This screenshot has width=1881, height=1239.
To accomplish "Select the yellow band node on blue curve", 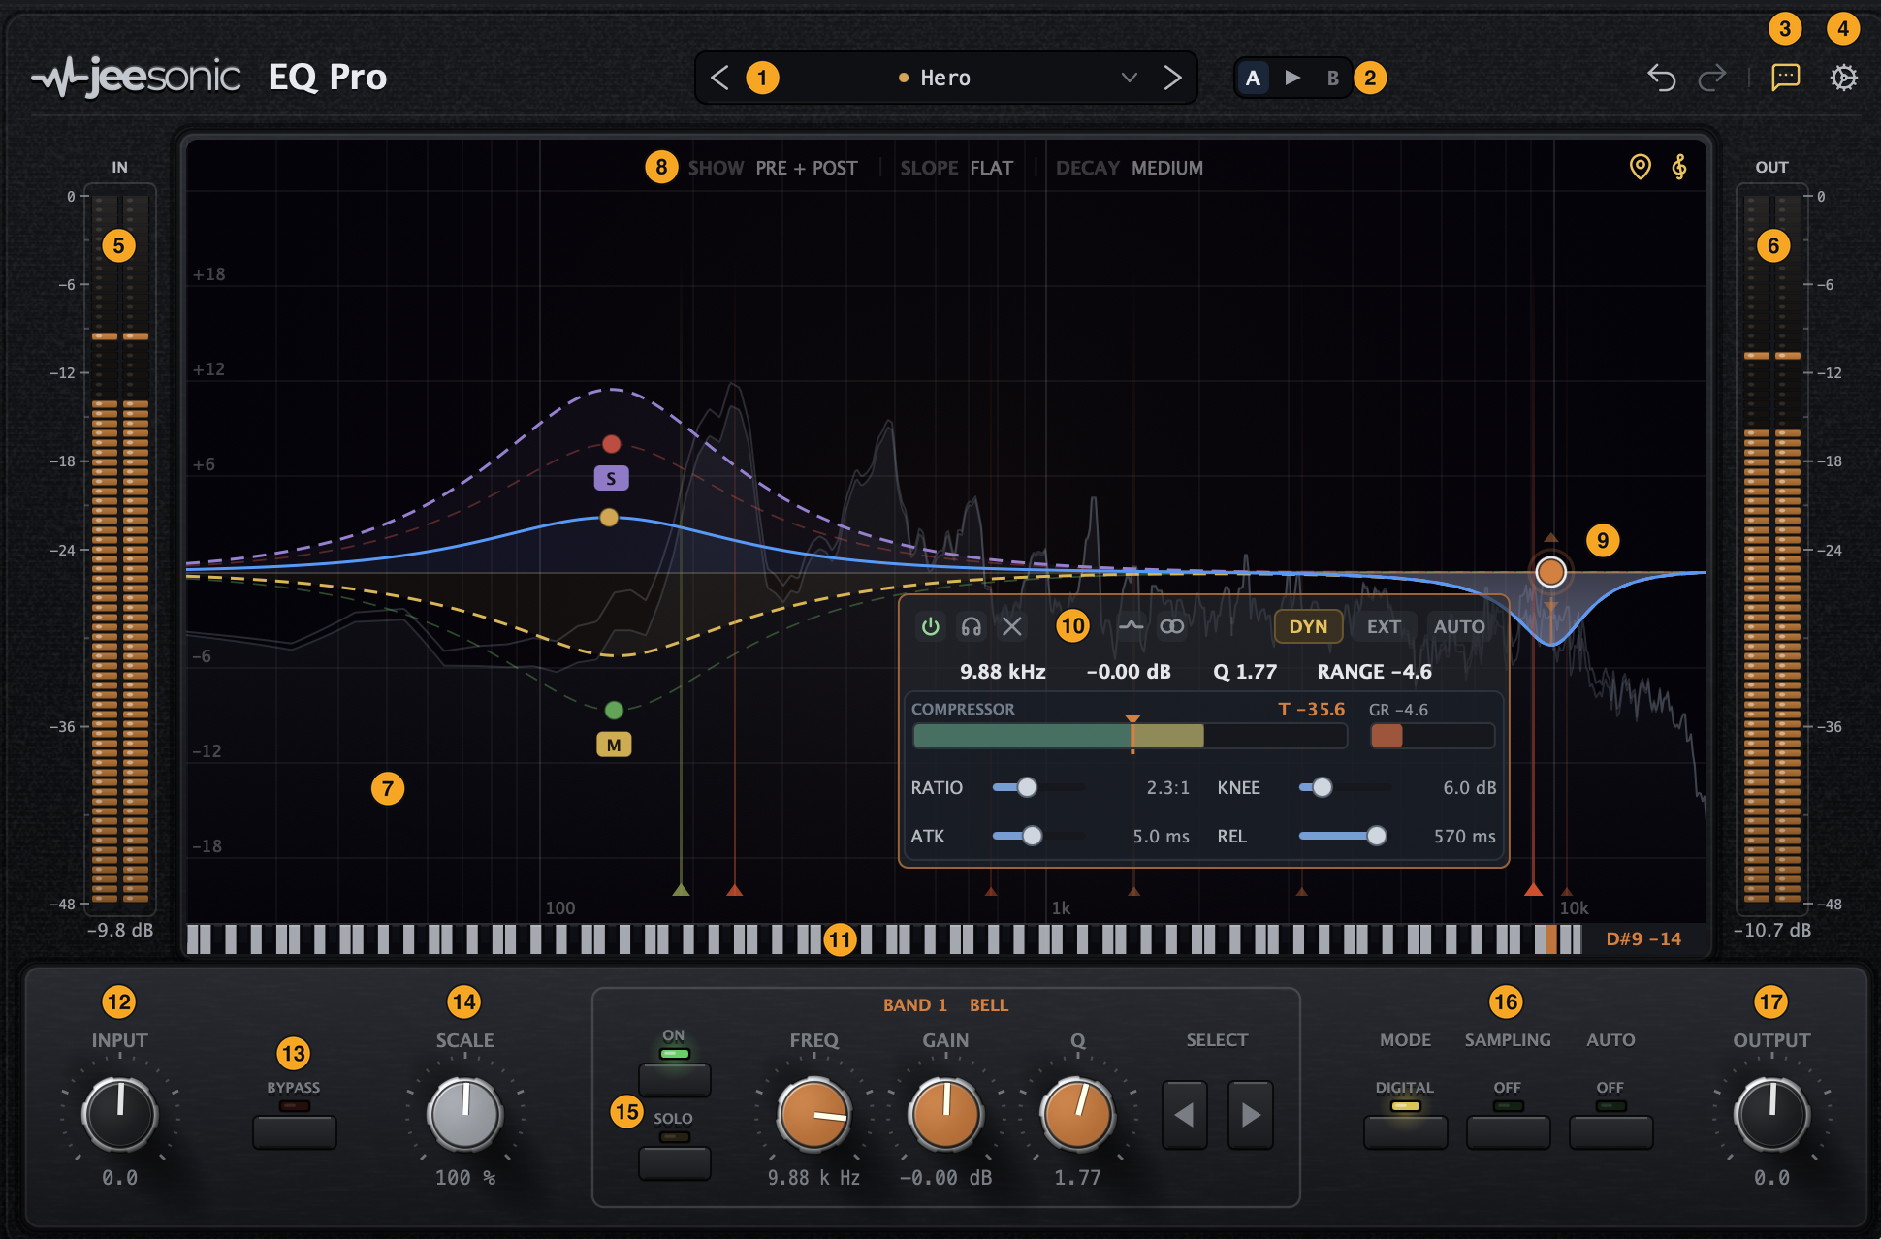I will pos(609,518).
